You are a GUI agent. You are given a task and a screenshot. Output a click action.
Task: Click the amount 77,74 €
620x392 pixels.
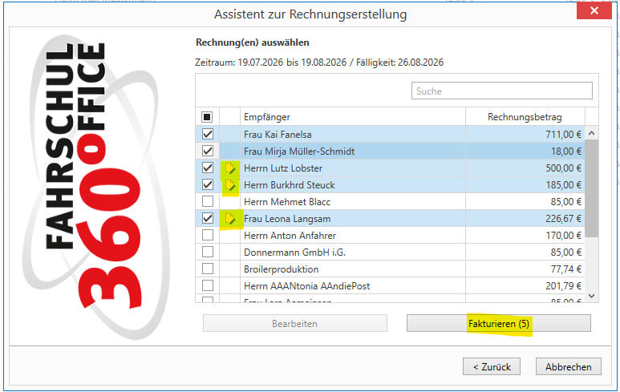[566, 269]
